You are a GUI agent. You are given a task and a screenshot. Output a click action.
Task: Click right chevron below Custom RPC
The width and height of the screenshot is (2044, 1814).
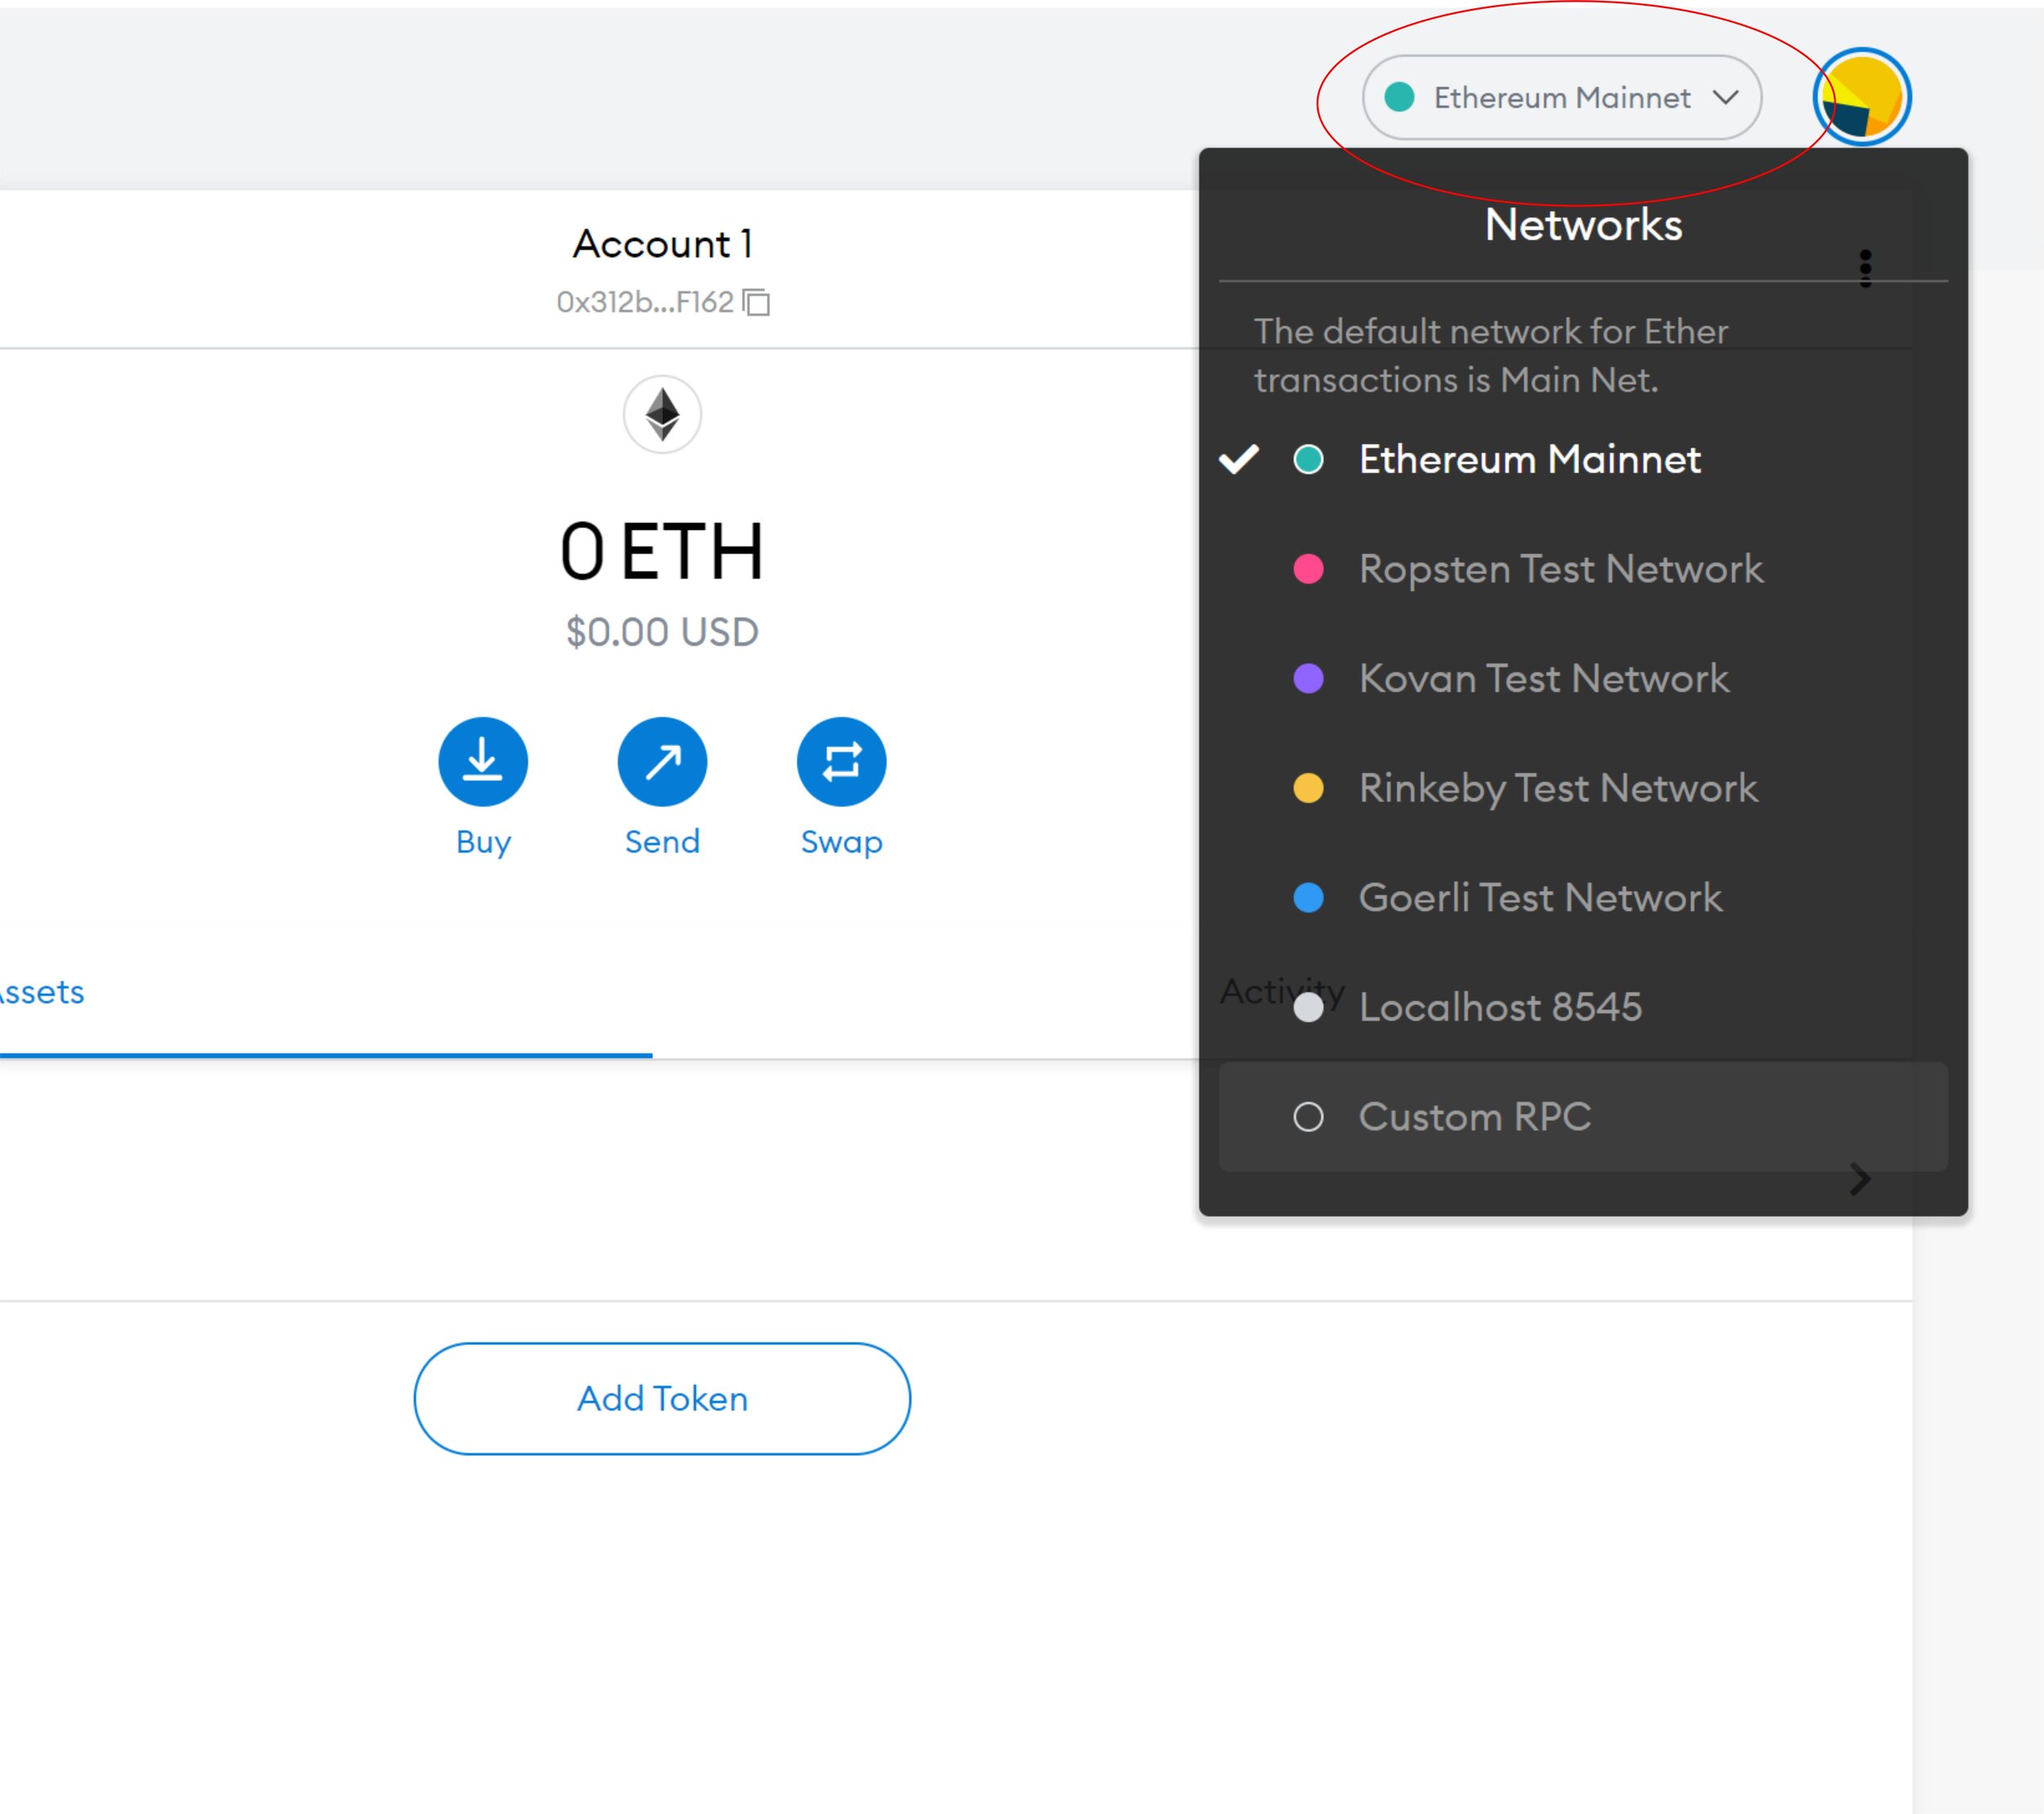[1860, 1179]
